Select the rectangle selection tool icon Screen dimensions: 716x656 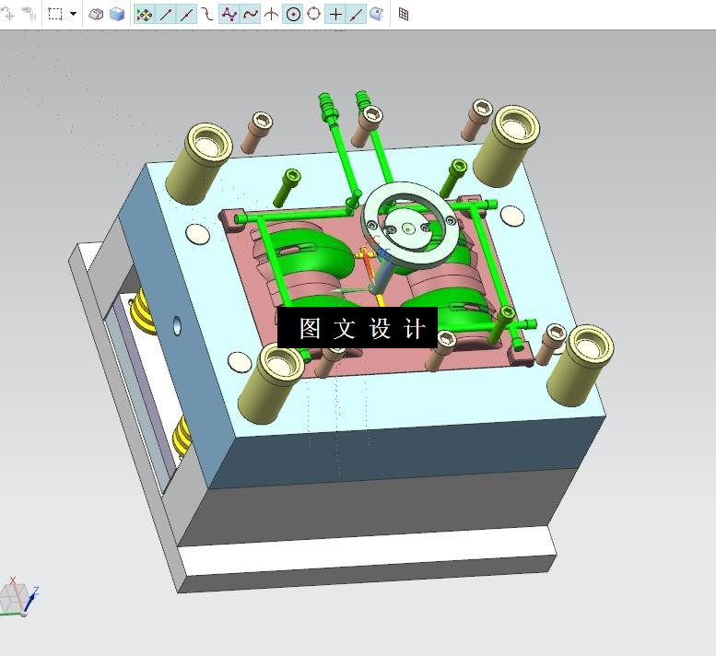(x=55, y=14)
